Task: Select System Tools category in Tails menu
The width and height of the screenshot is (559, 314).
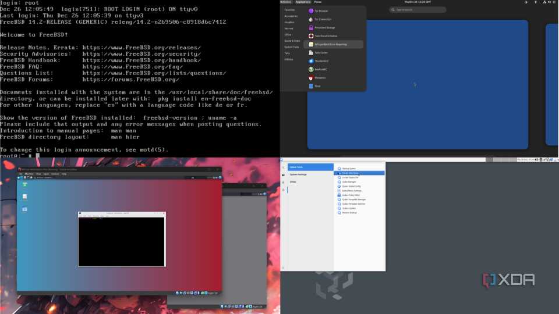Action: click(292, 47)
